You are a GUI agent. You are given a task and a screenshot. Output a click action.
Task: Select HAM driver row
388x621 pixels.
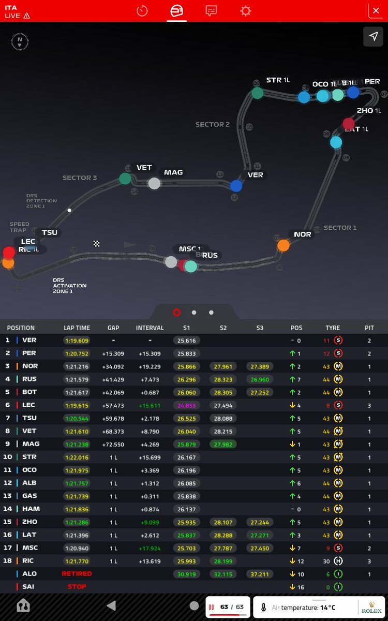(194, 509)
